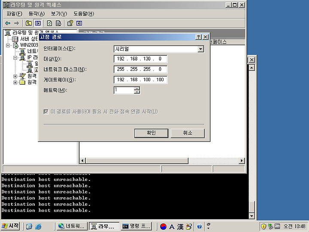Viewport: 309px width, 232px height.
Task: Select the 네트워크 interfaces tree node
Action: pyautogui.click(x=33, y=51)
